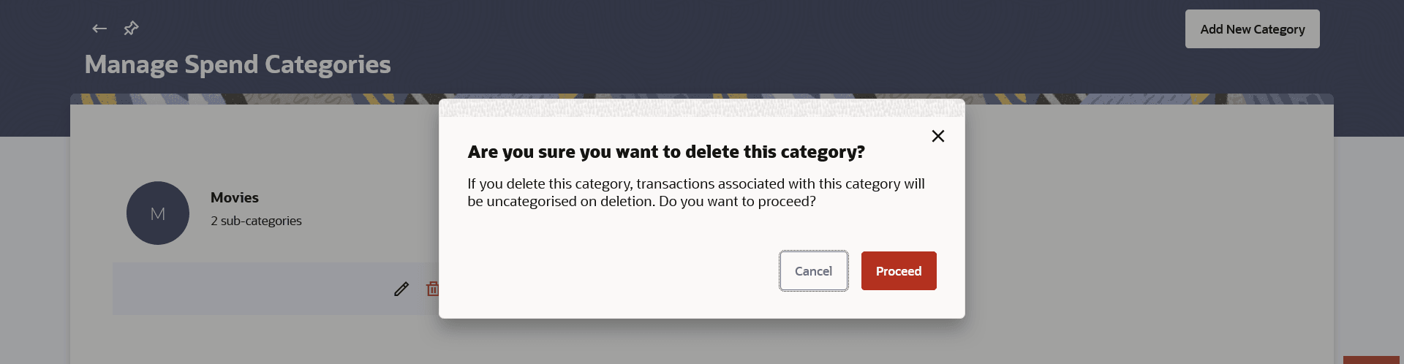1404x364 pixels.
Task: Click the red button at bottom-right corner
Action: (1372, 360)
